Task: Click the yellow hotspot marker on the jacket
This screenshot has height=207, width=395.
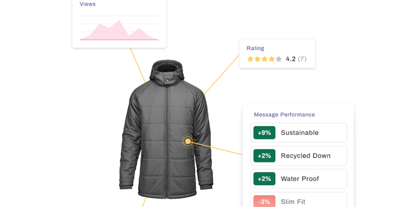Action: coord(187,141)
